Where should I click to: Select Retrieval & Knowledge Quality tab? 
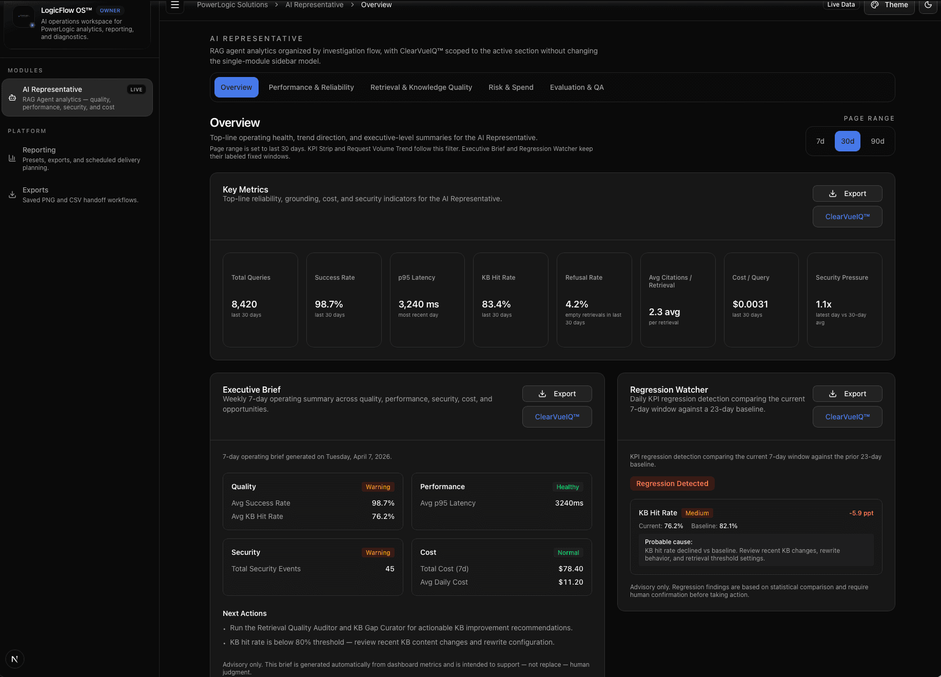tap(421, 87)
